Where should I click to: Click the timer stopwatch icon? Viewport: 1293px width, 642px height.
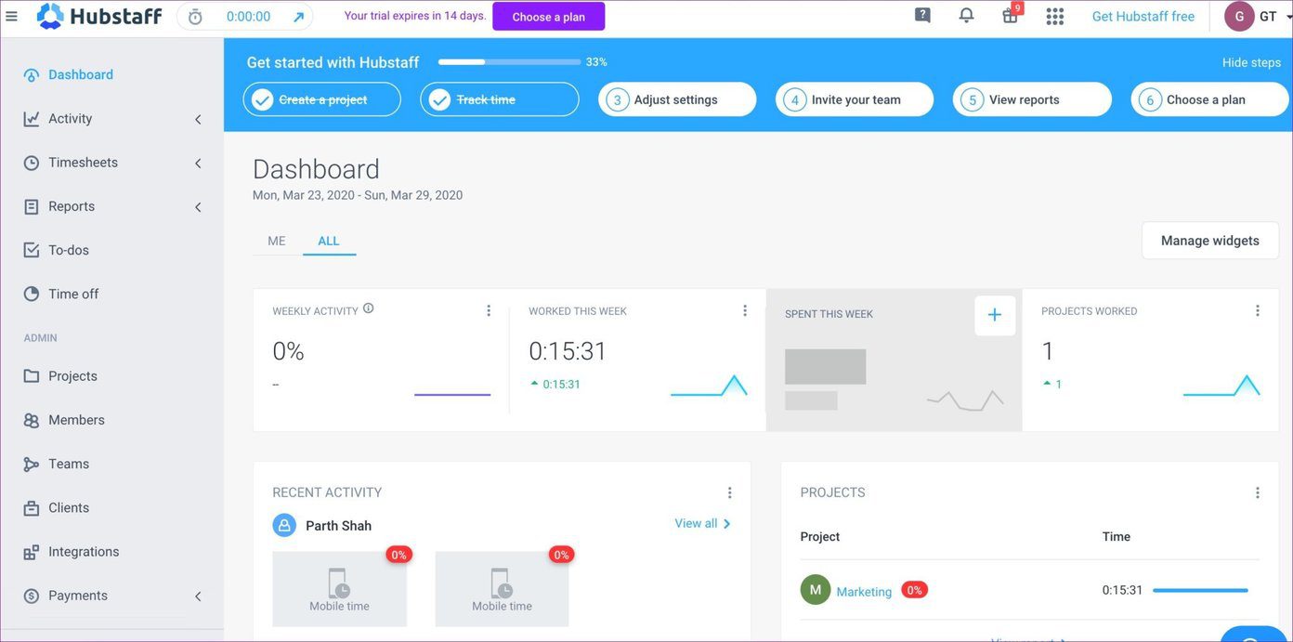pos(195,17)
